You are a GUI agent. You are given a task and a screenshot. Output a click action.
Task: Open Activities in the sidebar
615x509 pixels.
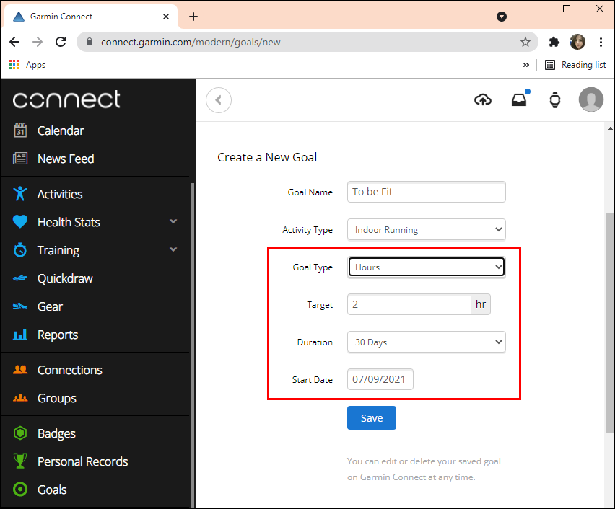click(x=60, y=194)
